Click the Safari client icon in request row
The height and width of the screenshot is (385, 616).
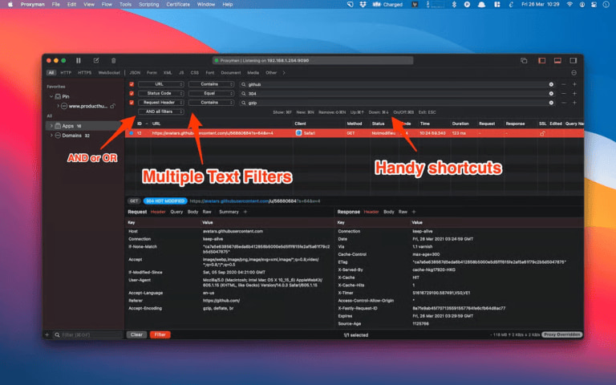point(298,133)
